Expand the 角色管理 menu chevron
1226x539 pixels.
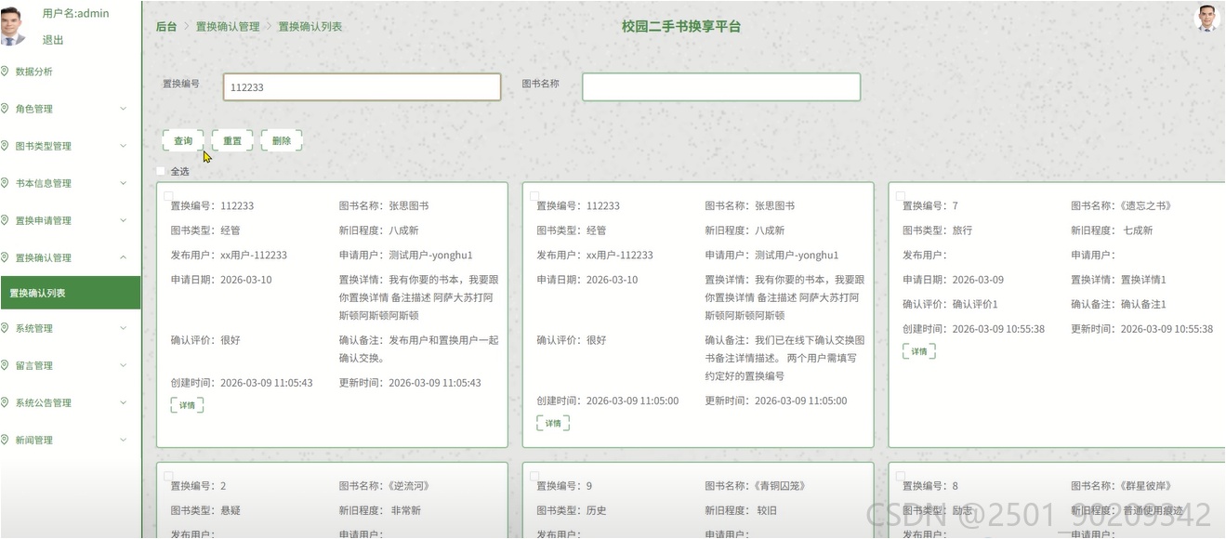click(124, 109)
